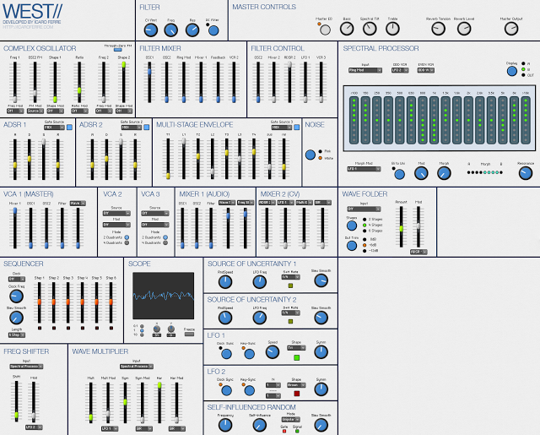
Task: Cycle the Wave Folder Stages button
Action: pyautogui.click(x=351, y=226)
